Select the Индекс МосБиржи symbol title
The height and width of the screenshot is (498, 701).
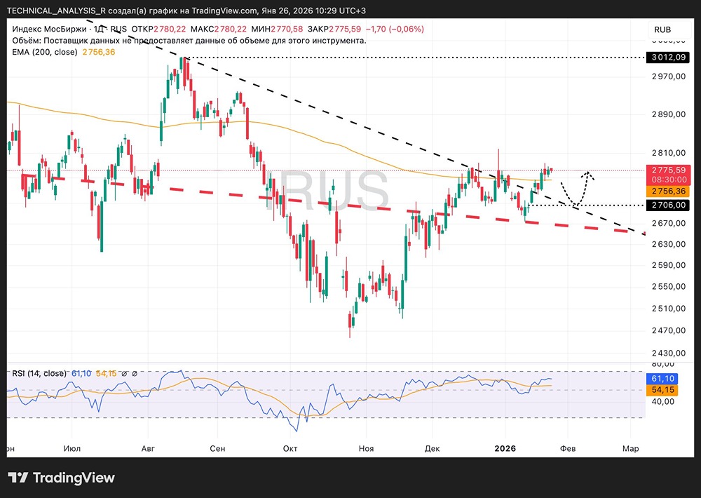pyautogui.click(x=49, y=29)
